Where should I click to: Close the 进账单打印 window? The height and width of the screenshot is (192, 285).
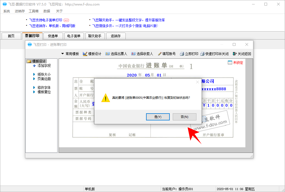tap(247, 44)
